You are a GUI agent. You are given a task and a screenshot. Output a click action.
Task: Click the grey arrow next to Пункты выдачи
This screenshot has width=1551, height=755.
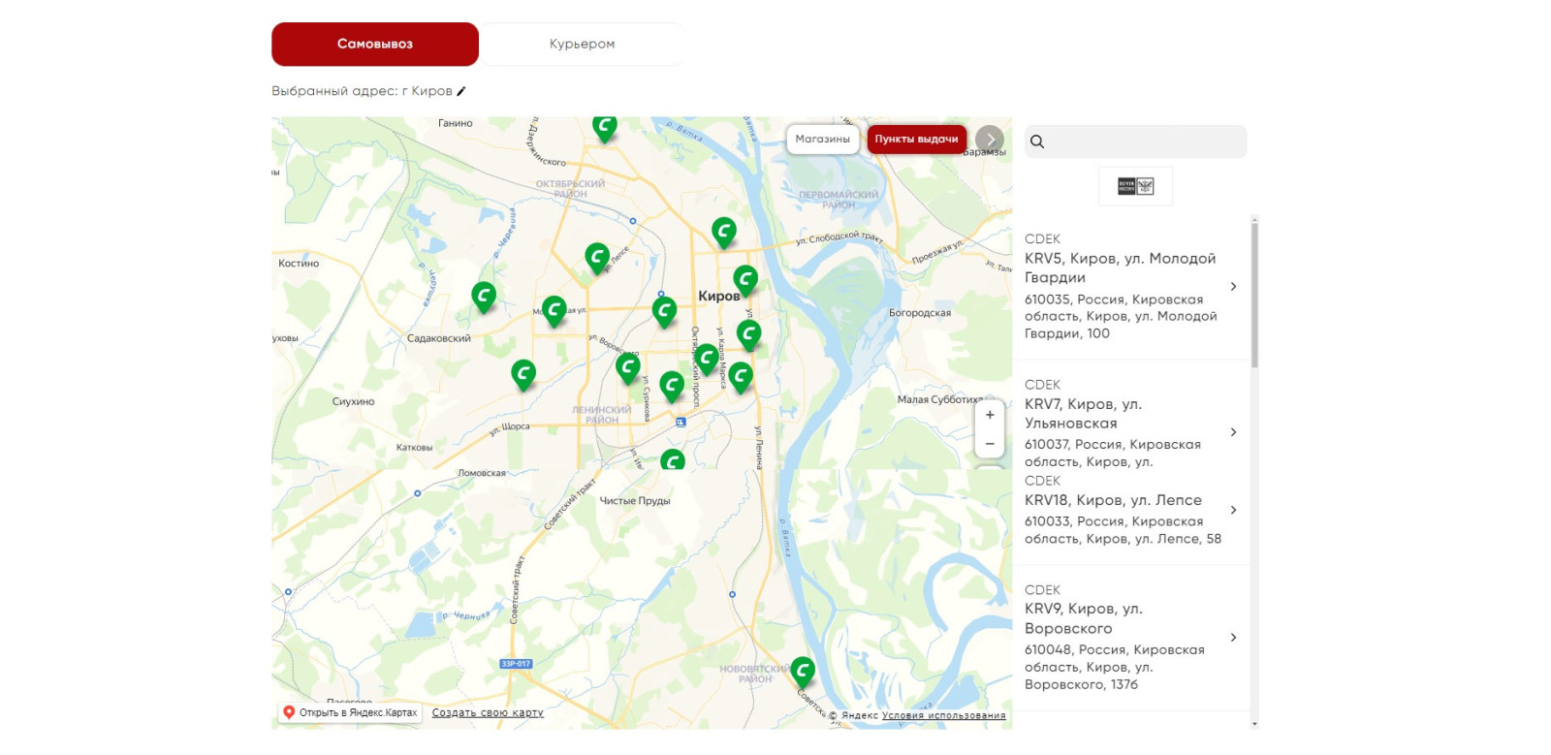pyautogui.click(x=989, y=139)
